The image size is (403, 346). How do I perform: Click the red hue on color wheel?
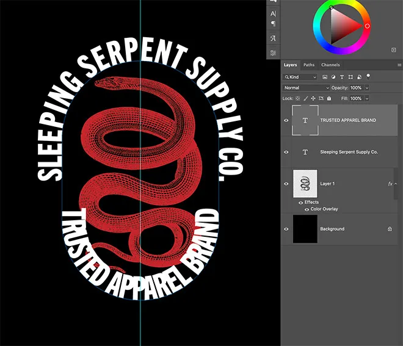pos(367,26)
